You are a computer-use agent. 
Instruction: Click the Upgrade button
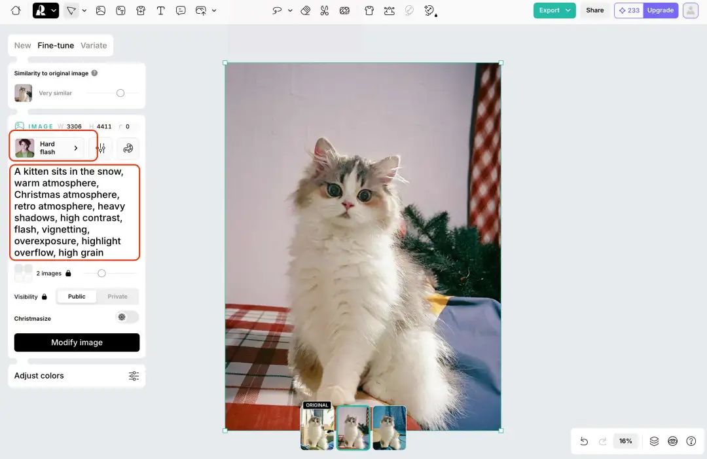[661, 10]
